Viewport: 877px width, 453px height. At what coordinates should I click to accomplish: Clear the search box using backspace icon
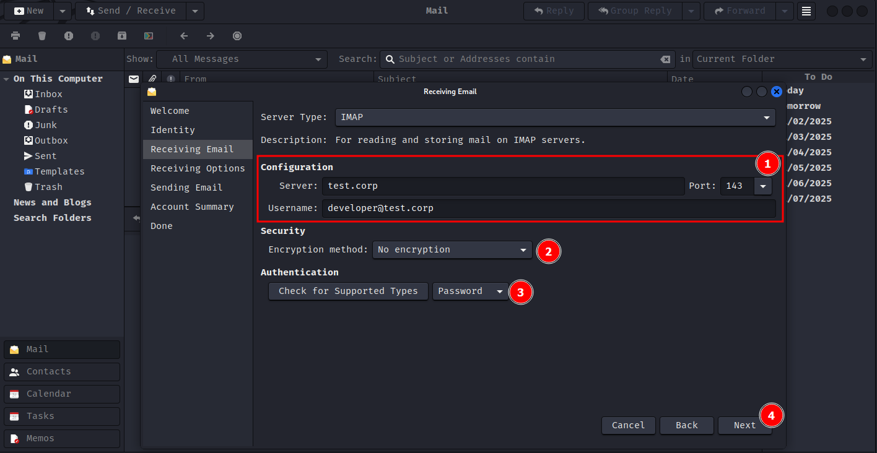665,59
